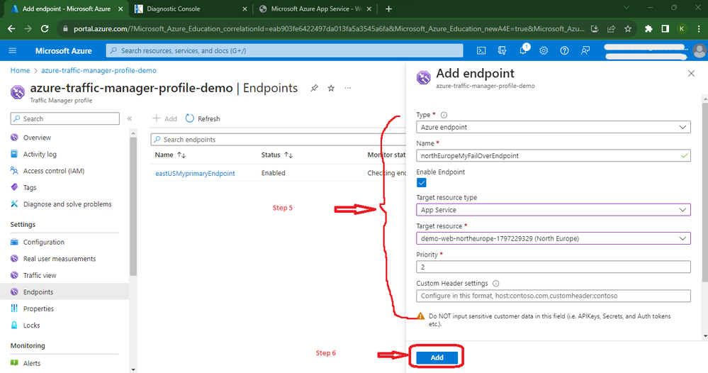This screenshot has height=373, width=708.
Task: Open the Target resource dropdown
Action: pyautogui.click(x=553, y=238)
